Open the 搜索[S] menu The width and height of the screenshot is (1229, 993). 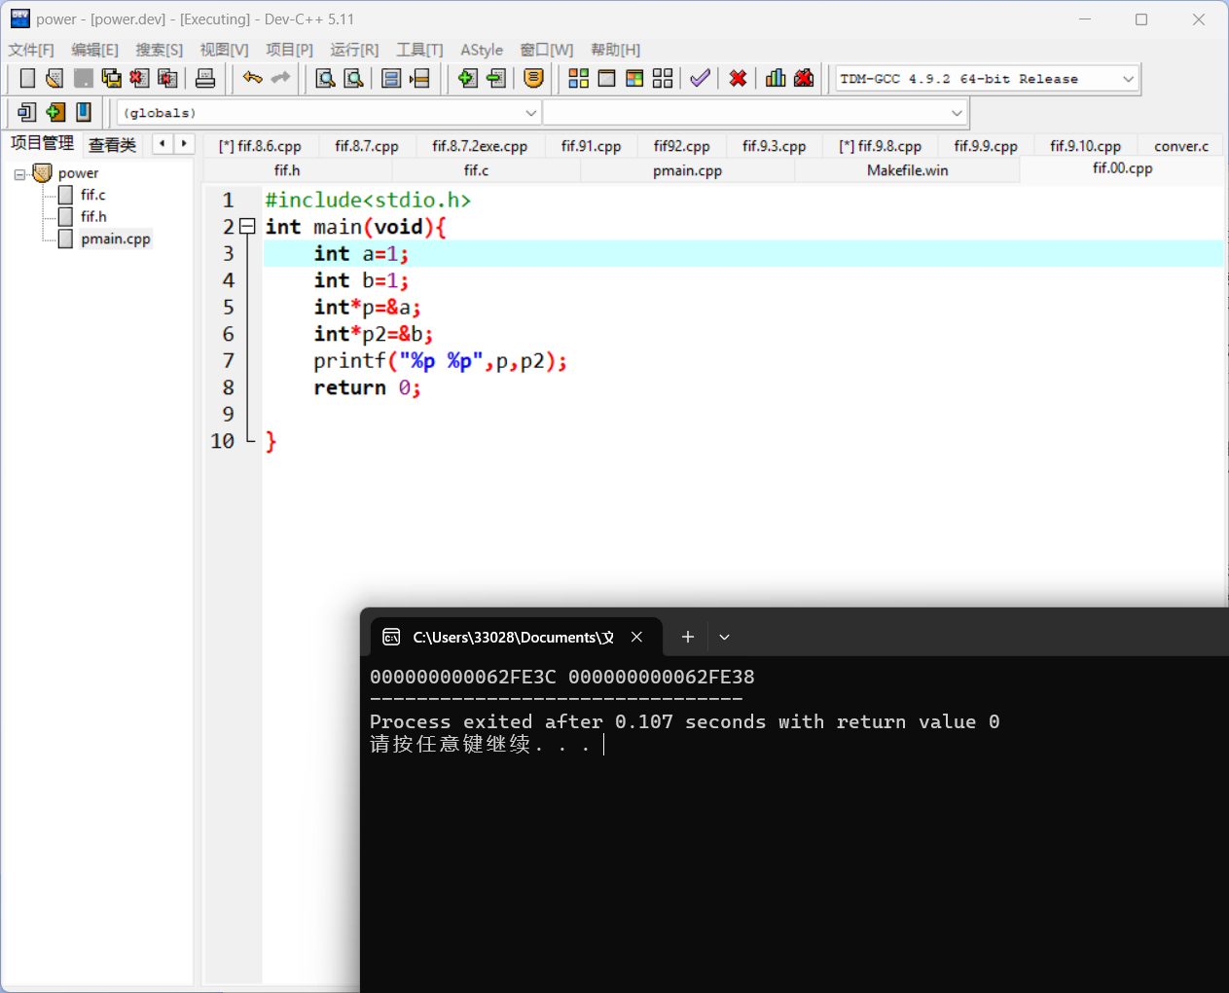click(x=159, y=50)
